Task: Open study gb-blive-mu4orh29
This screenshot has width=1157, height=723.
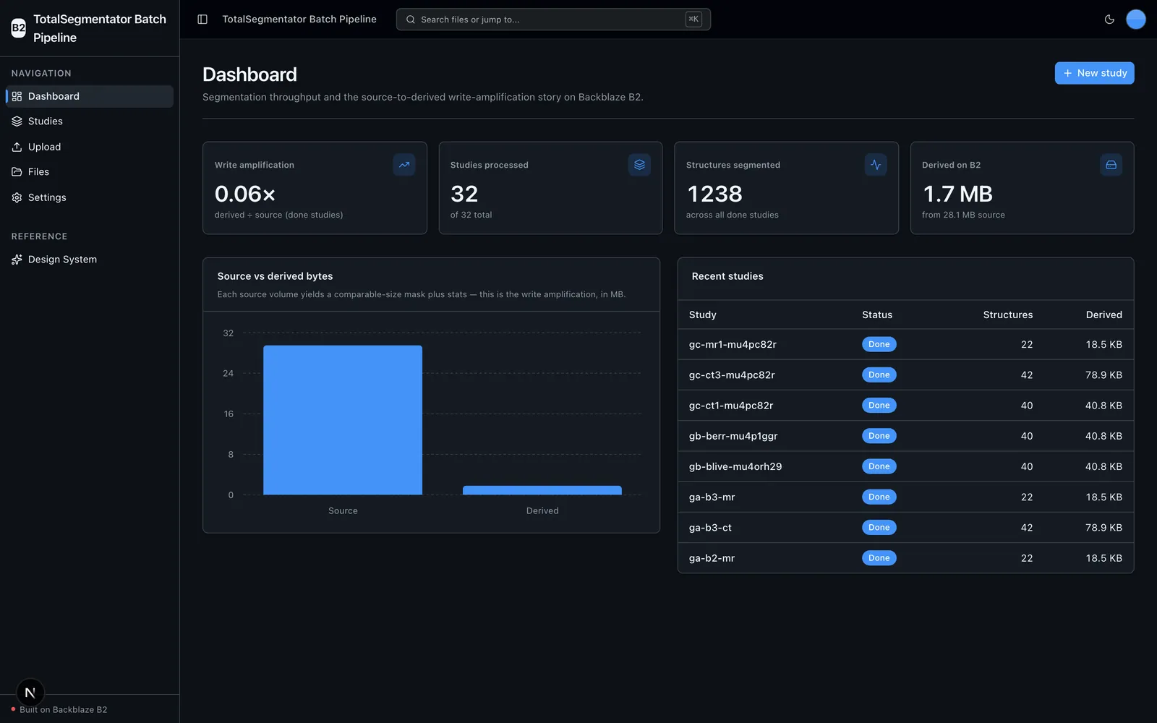Action: [x=735, y=466]
